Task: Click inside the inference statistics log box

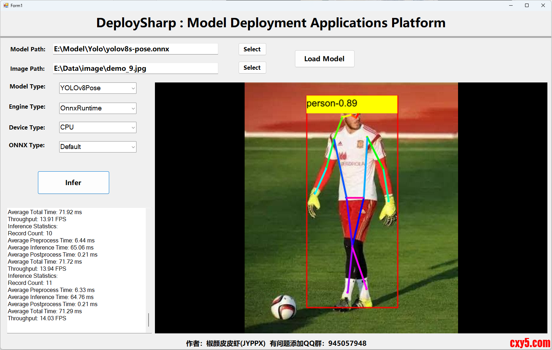Action: click(x=76, y=269)
